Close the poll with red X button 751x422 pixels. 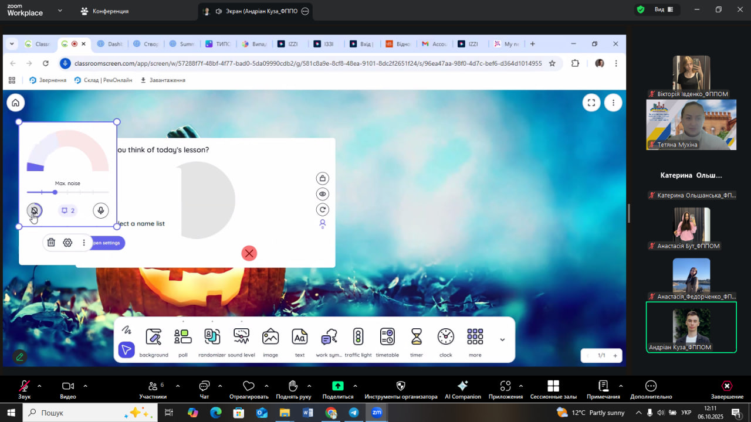[x=249, y=253]
